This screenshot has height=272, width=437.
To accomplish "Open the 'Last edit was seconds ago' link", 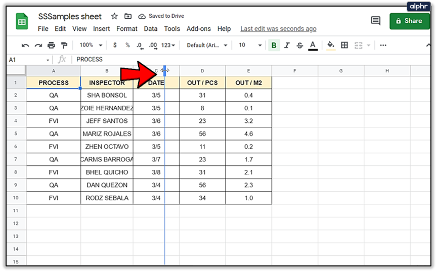I will (x=278, y=29).
